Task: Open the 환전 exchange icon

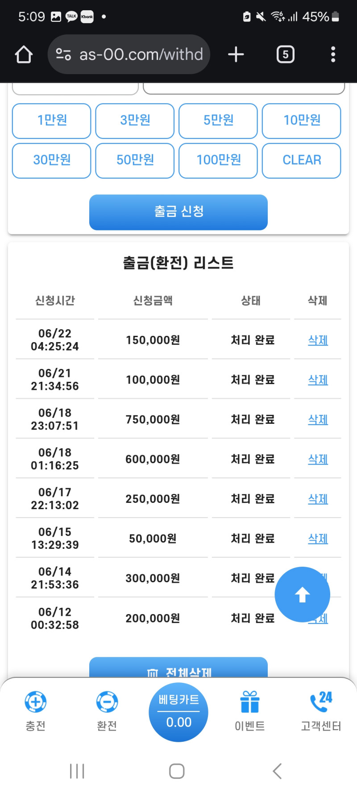Action: (107, 702)
